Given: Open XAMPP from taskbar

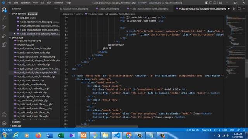Looking at the screenshot, I should pyautogui.click(x=83, y=136).
